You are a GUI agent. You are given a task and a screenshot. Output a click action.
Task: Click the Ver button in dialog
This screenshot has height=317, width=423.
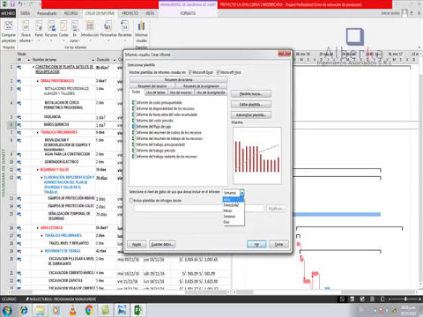[256, 244]
